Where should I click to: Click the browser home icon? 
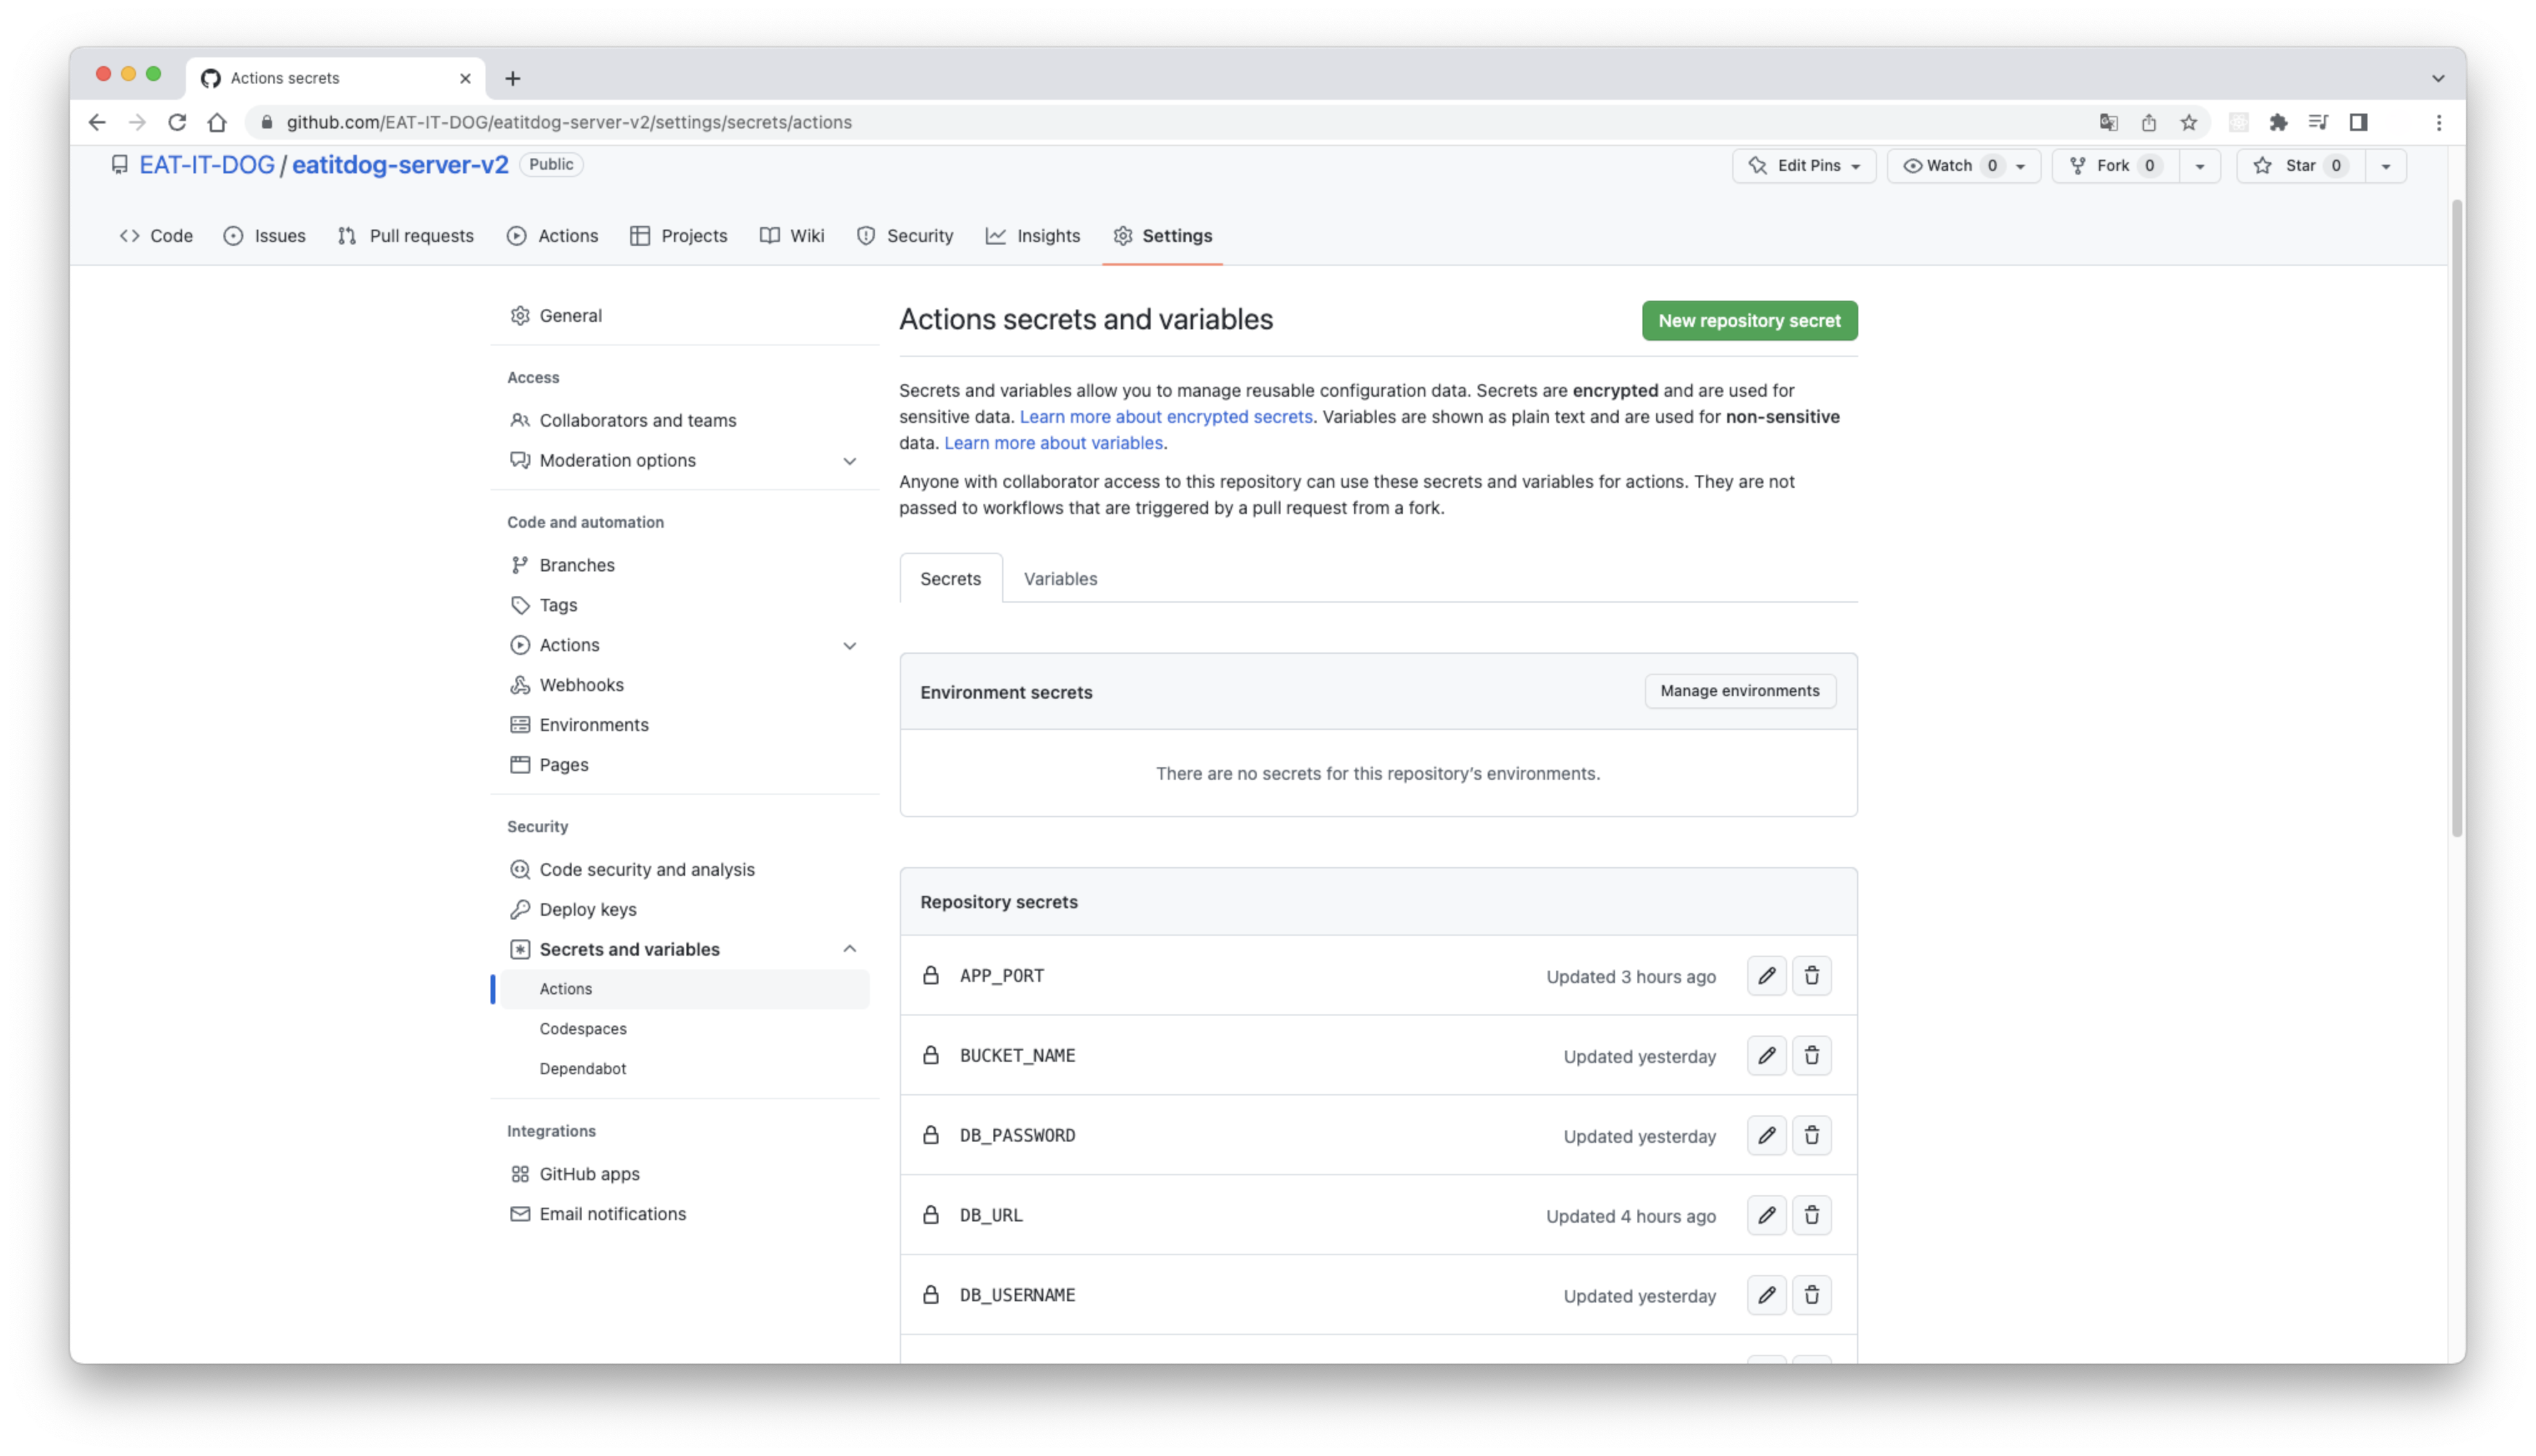pyautogui.click(x=217, y=122)
